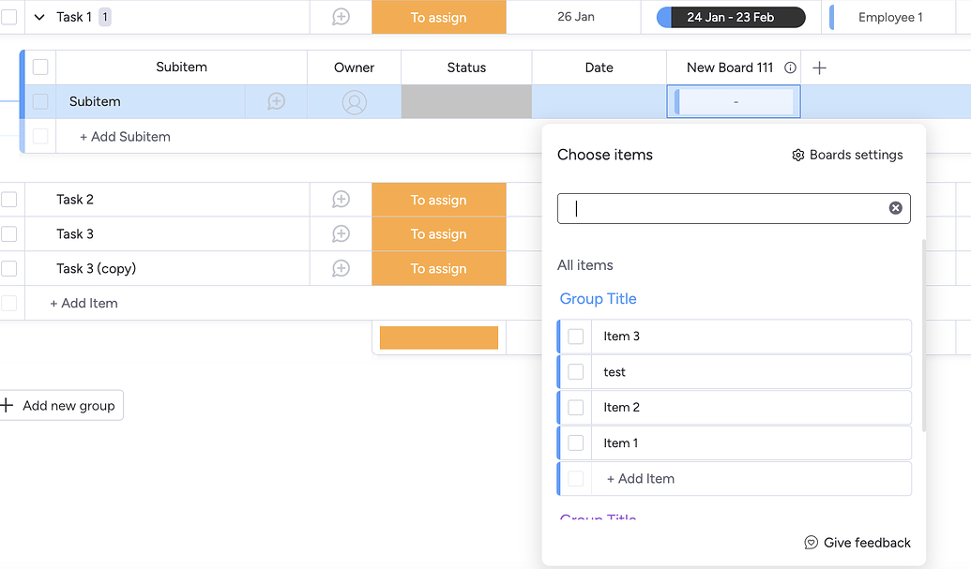This screenshot has width=971, height=569.
Task: Click the New Board 111 info icon
Action: pyautogui.click(x=790, y=67)
